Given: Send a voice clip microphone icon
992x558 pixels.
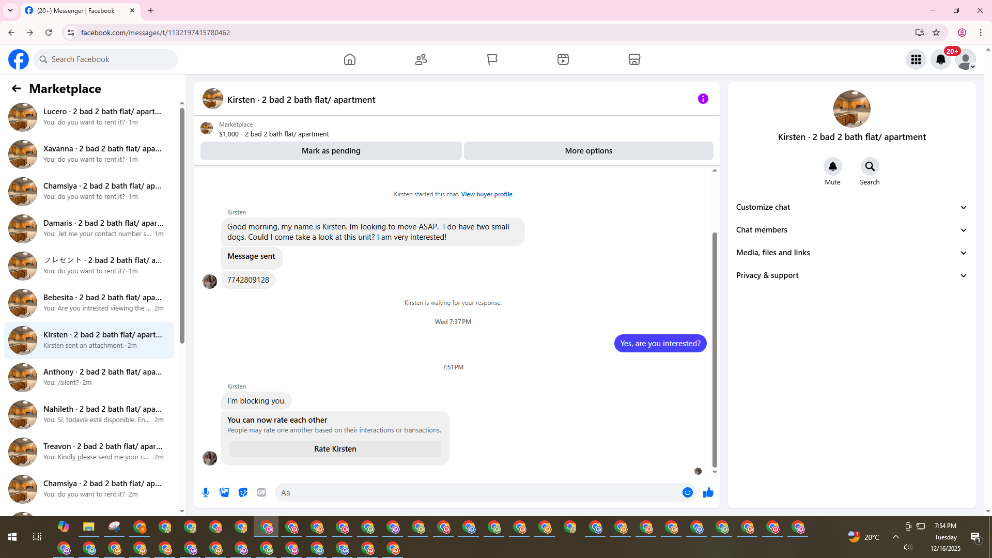Looking at the screenshot, I should point(206,492).
